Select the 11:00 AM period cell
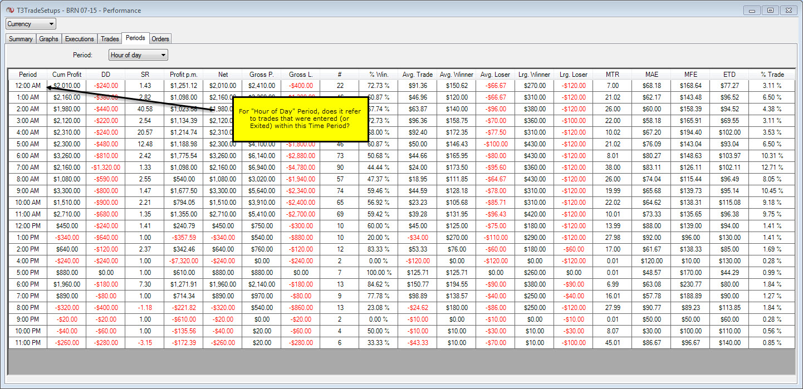 (x=28, y=214)
